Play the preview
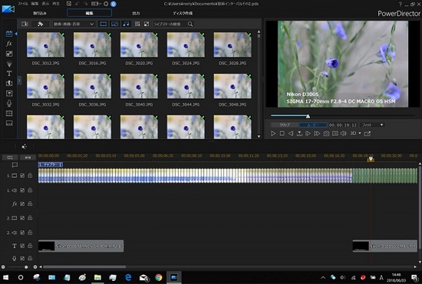The width and height of the screenshot is (422, 284). point(273,134)
